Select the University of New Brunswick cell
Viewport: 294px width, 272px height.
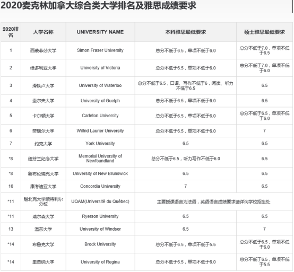[x=100, y=174]
